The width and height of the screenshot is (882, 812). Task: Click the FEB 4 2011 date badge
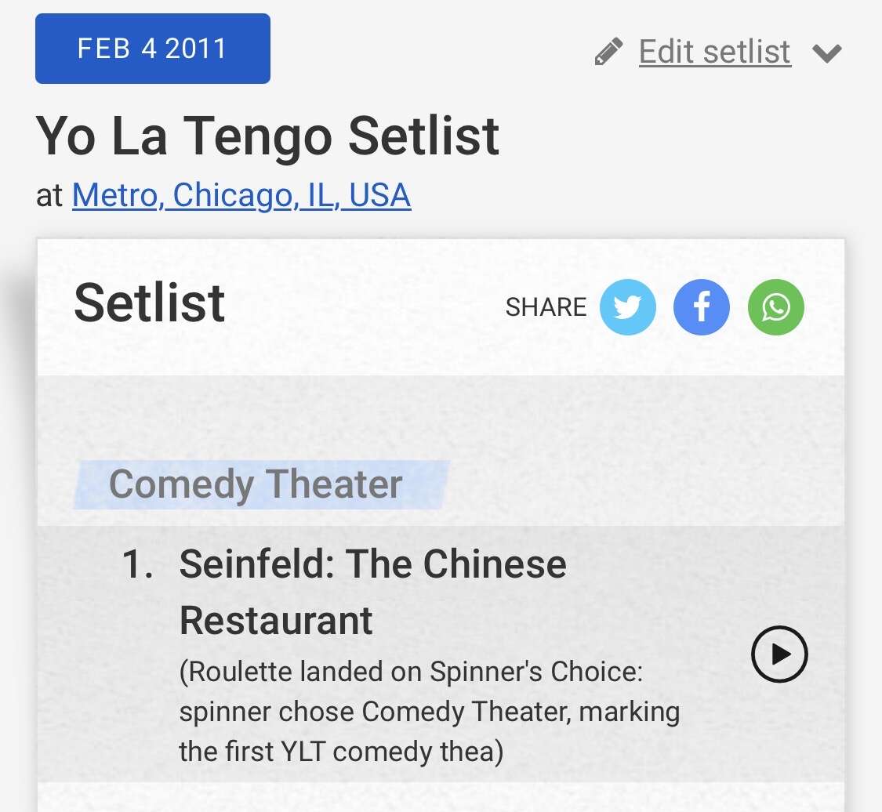click(x=153, y=49)
